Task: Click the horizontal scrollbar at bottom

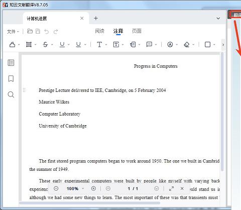Action: 90,203
